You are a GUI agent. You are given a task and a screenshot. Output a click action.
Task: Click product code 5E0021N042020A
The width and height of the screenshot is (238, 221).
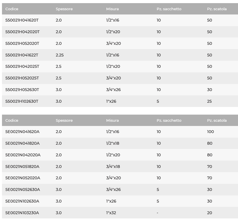(23, 155)
